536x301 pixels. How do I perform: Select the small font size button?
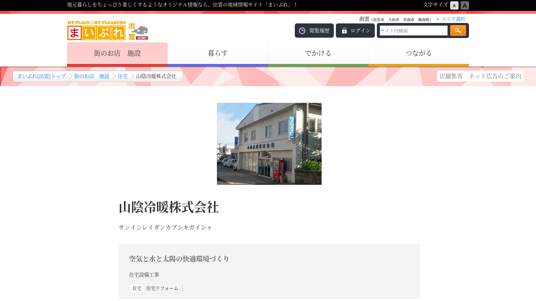[454, 5]
